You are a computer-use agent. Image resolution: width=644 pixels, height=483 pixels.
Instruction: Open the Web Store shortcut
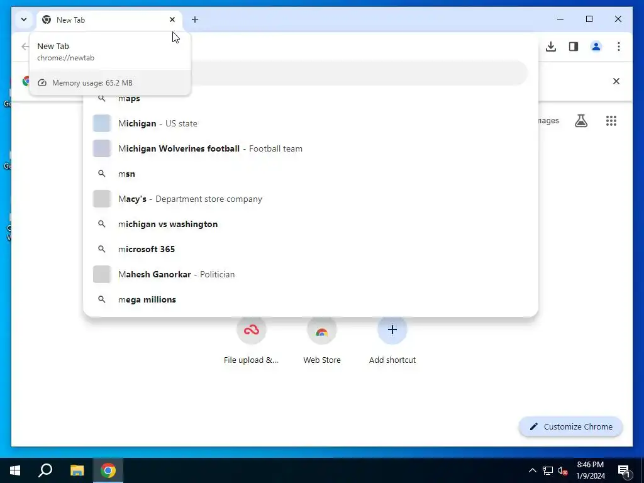click(x=321, y=340)
